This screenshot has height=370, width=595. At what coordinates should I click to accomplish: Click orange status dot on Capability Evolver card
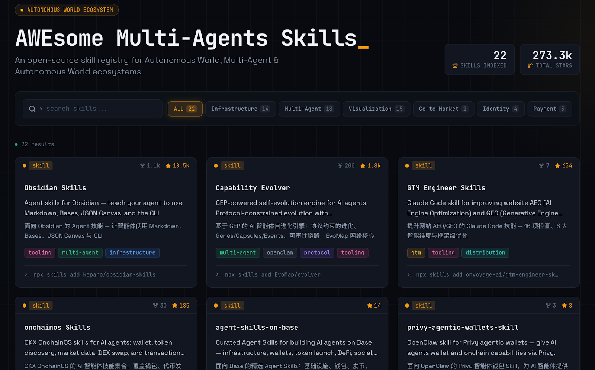coord(216,166)
